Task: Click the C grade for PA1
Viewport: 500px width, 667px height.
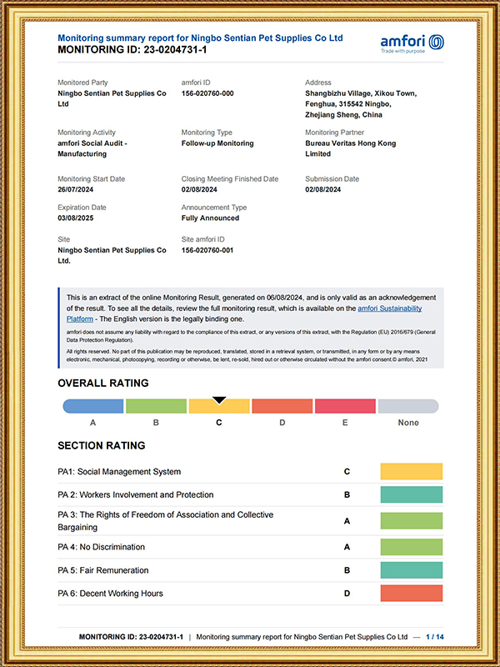Action: [x=347, y=471]
